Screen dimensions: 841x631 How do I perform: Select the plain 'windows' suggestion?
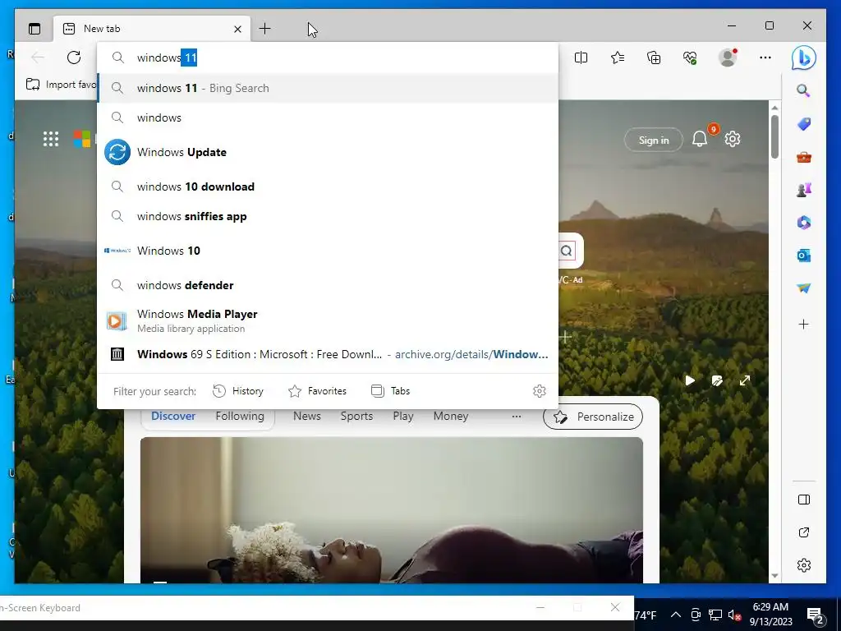click(x=328, y=117)
